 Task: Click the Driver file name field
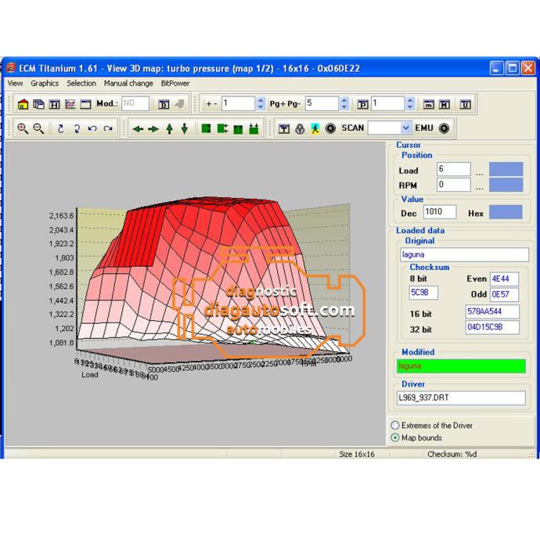coord(461,398)
